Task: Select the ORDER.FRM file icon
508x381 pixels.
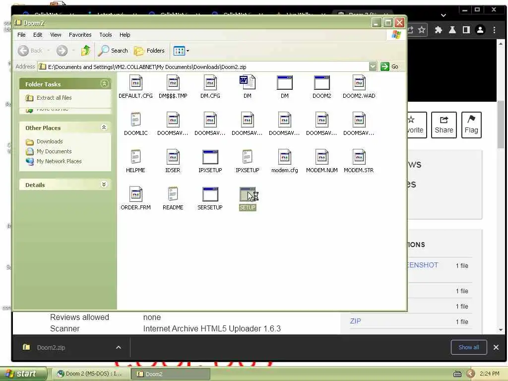Action: [135, 194]
